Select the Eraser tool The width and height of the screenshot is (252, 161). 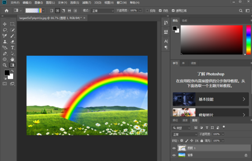12,42
